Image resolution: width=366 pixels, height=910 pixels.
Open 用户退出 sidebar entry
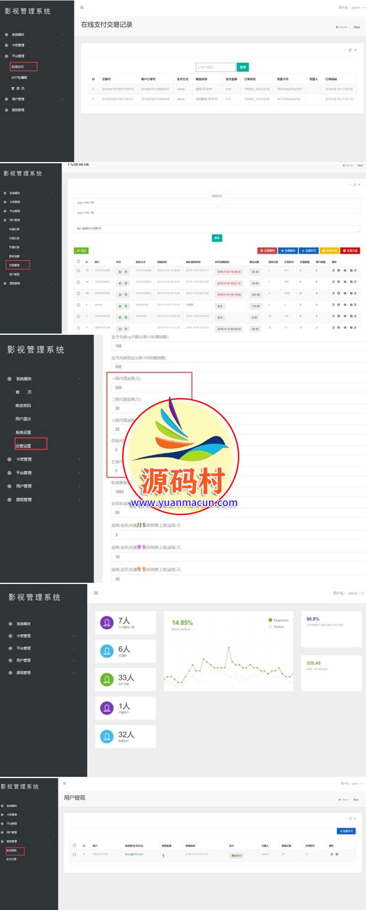(x=23, y=419)
